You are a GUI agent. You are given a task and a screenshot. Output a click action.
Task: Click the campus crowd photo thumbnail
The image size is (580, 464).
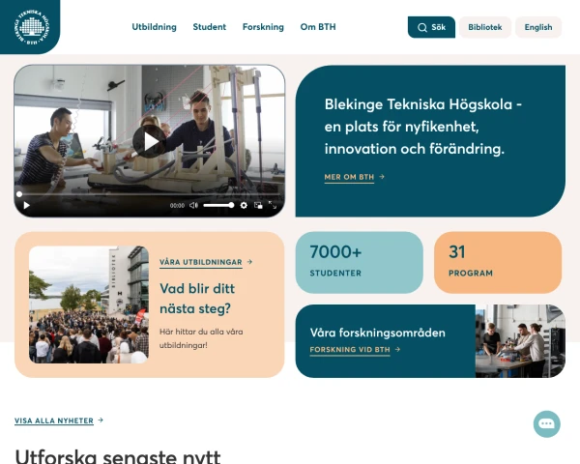89,304
